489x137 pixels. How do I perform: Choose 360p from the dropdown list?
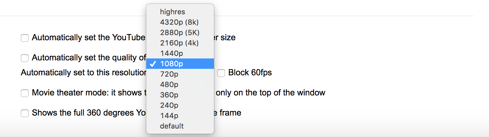pyautogui.click(x=169, y=95)
